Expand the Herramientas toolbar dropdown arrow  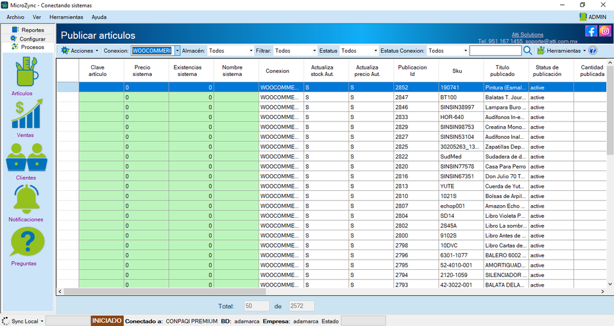[x=584, y=51]
